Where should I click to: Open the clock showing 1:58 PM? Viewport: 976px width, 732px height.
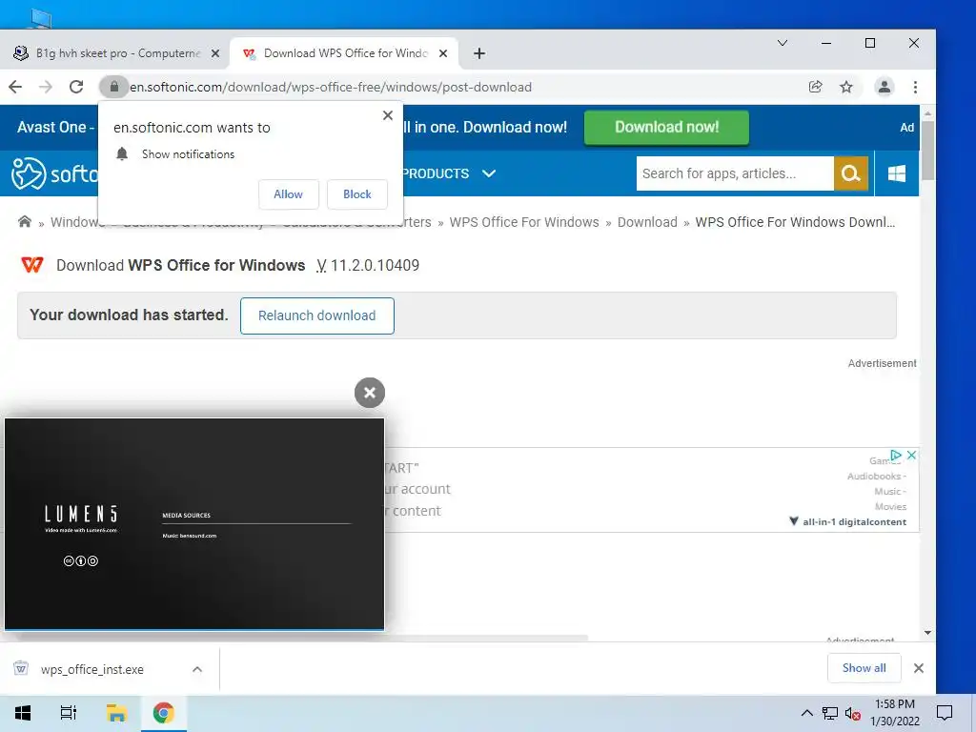[894, 713]
